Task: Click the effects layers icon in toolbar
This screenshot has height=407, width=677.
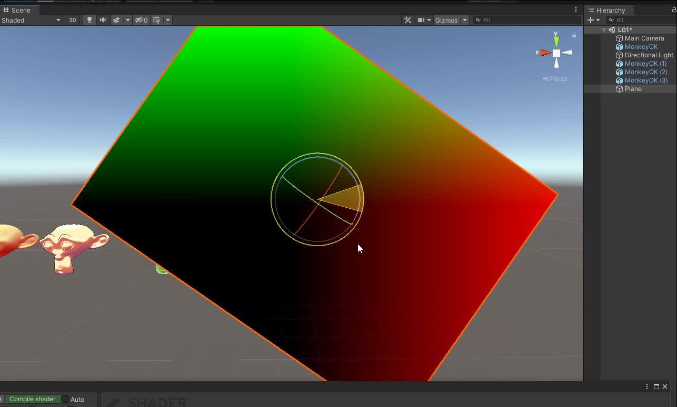Action: [117, 20]
